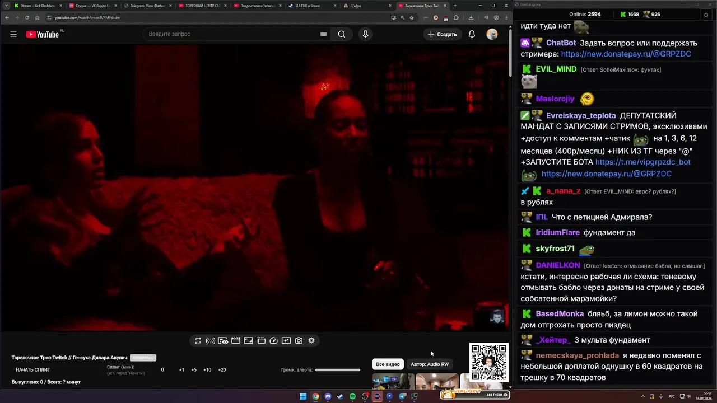Open Chrome from the taskbar
The image size is (717, 403).
[x=315, y=396]
